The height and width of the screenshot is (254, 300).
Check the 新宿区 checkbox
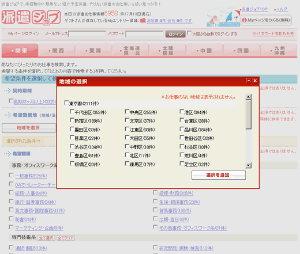pos(72,120)
